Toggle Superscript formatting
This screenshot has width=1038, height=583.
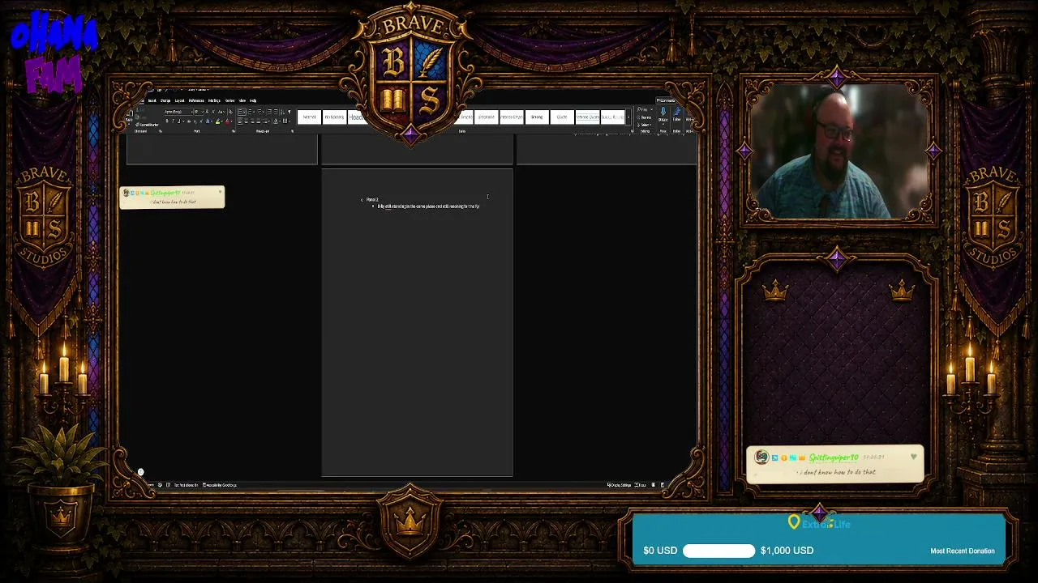tap(199, 121)
